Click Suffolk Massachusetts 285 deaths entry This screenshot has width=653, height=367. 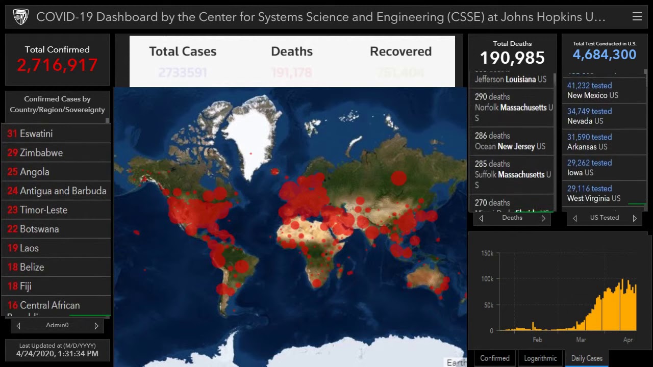click(x=511, y=174)
